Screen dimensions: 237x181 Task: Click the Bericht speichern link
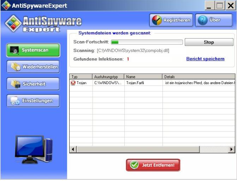tap(205, 59)
